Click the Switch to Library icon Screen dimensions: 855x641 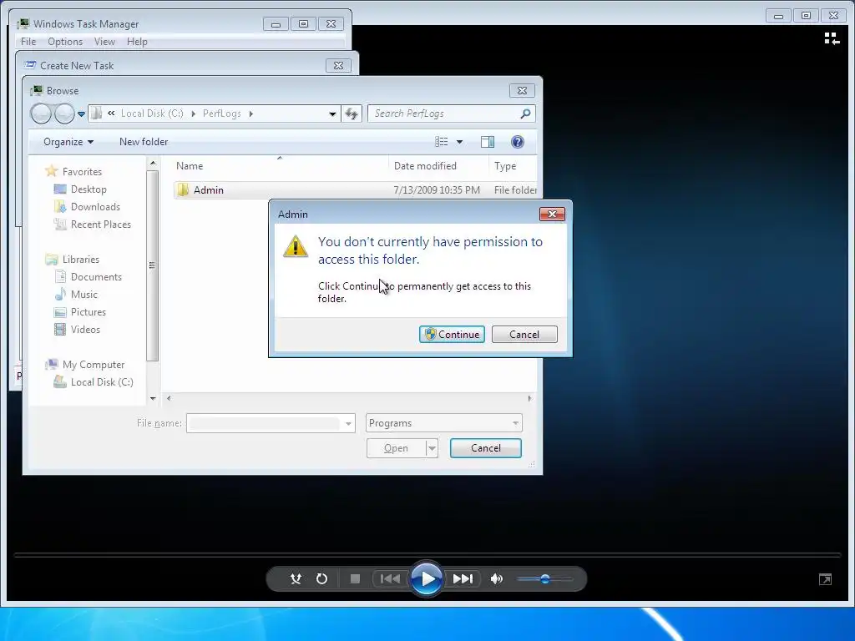point(832,38)
